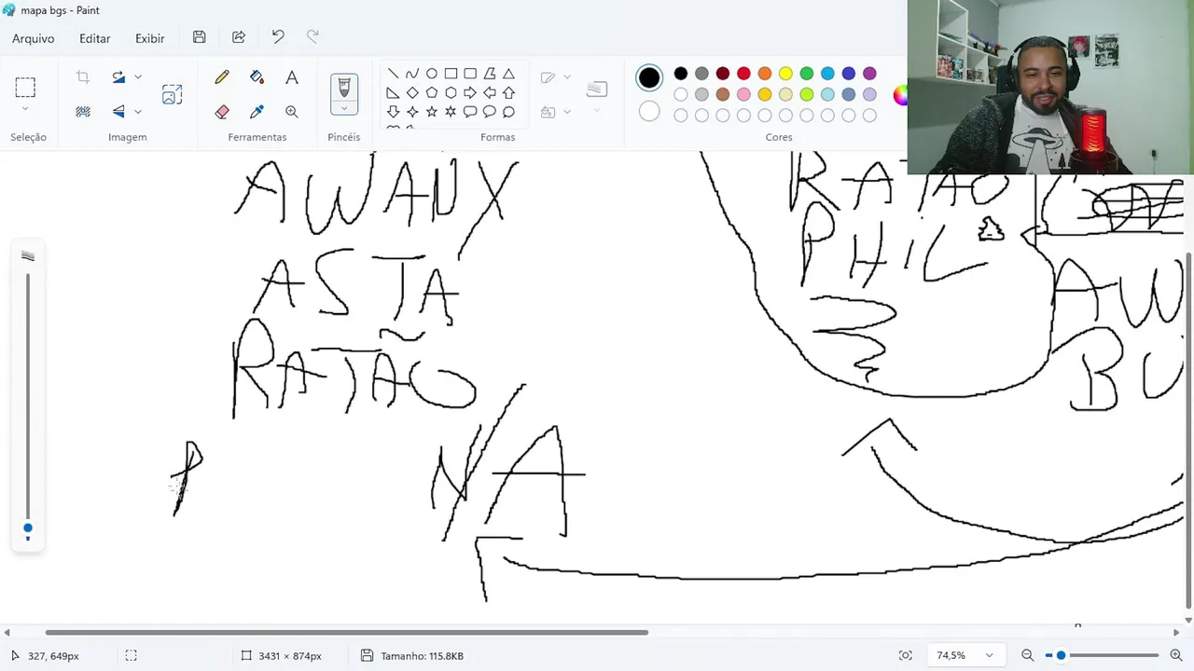
Task: Click the scroll right arrow
Action: (1175, 633)
